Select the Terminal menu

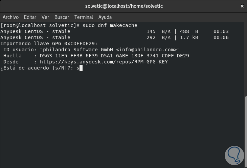click(x=84, y=17)
